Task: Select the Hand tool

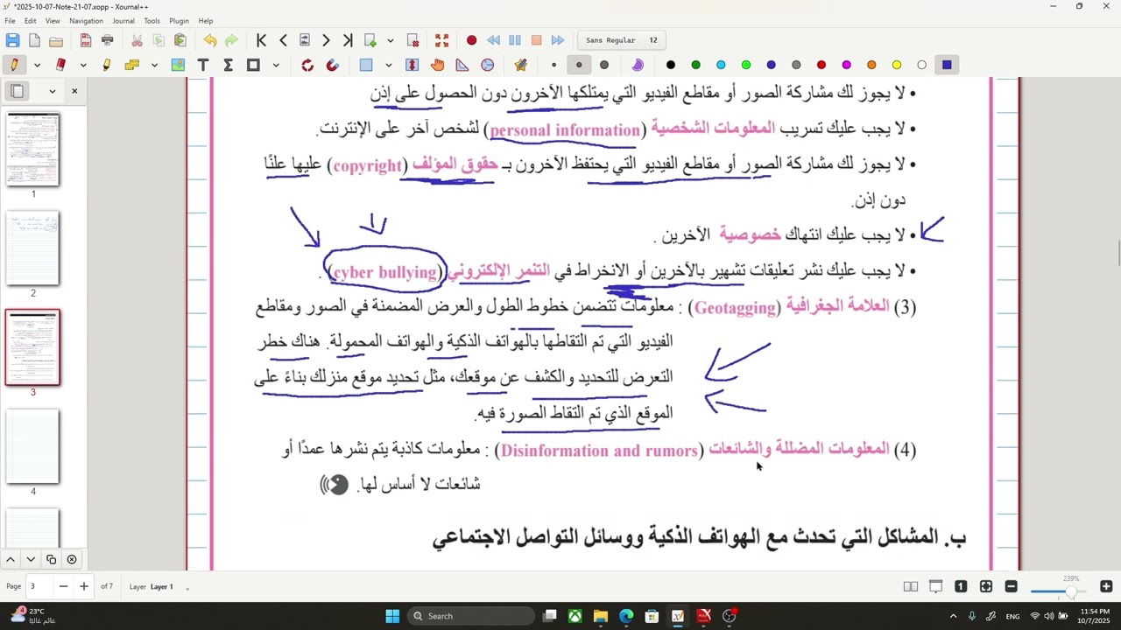Action: point(438,65)
